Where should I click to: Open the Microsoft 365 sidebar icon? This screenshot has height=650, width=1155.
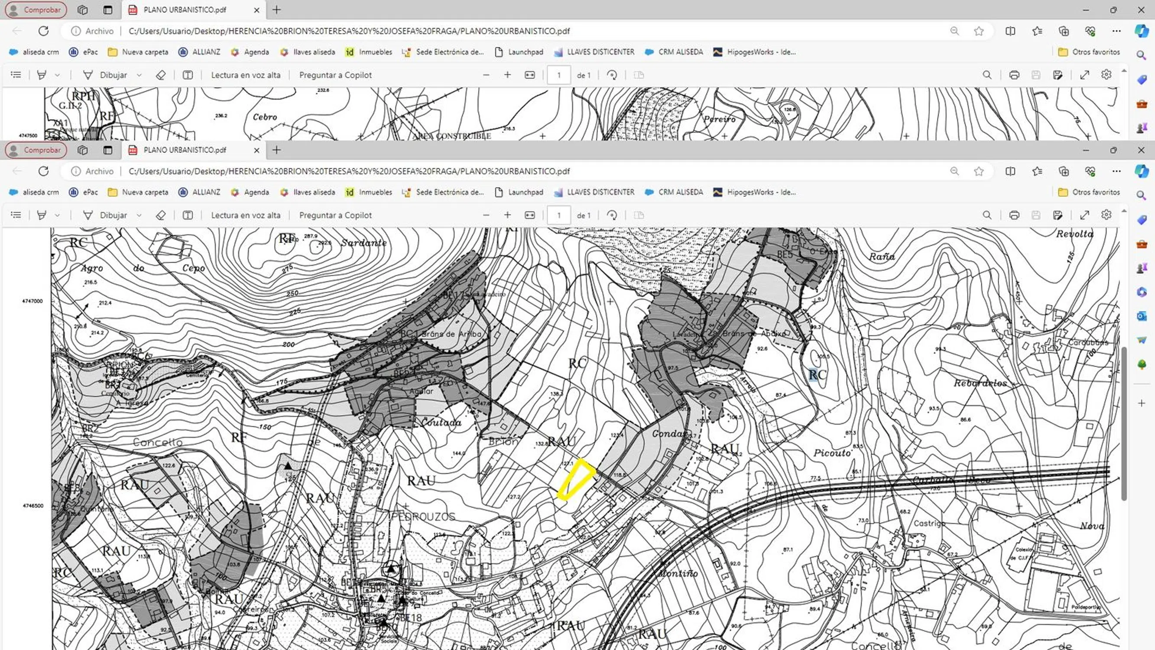1142,292
